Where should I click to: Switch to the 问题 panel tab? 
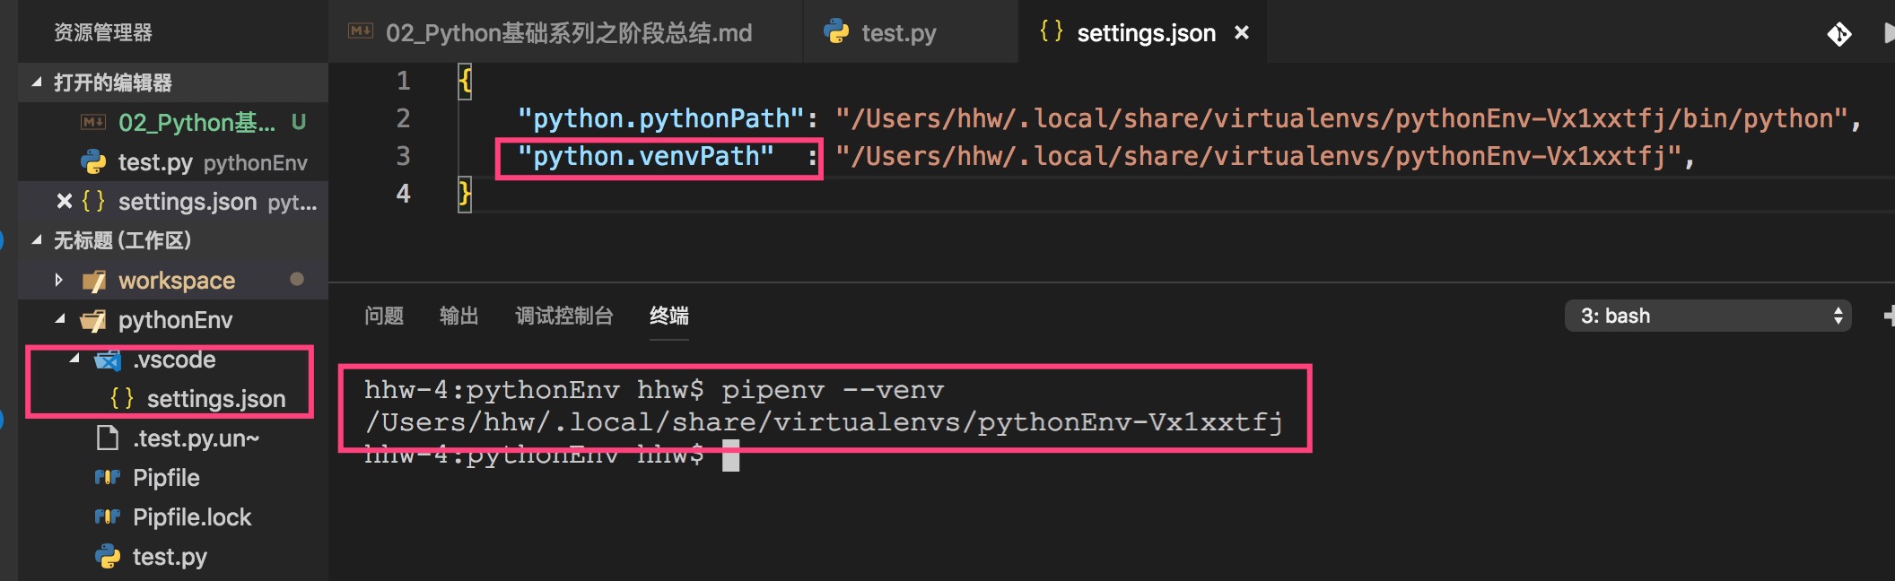point(384,316)
